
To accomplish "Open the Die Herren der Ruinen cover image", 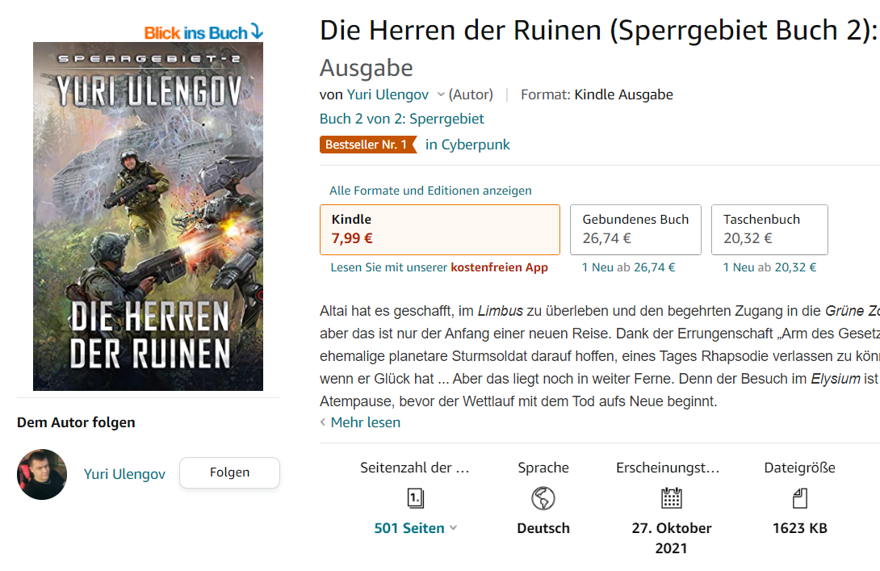I will tap(149, 216).
